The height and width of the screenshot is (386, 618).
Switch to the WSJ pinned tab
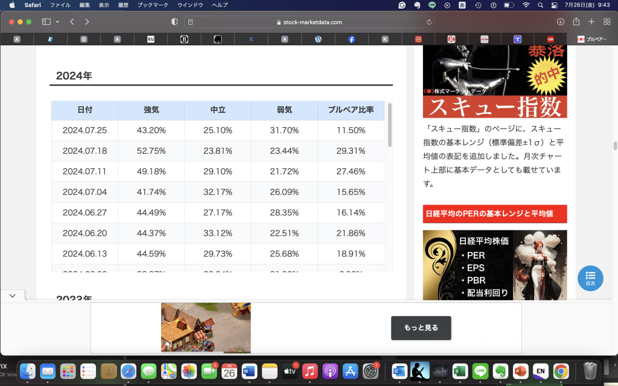tap(151, 39)
